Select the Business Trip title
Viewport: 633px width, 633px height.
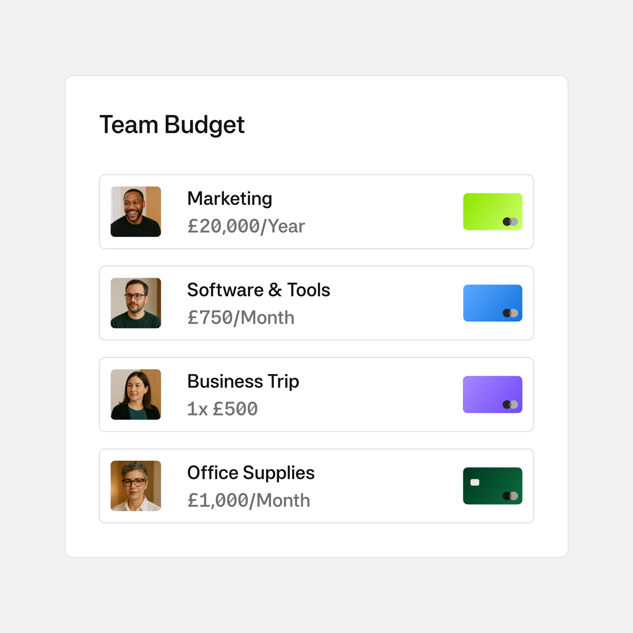click(x=243, y=382)
